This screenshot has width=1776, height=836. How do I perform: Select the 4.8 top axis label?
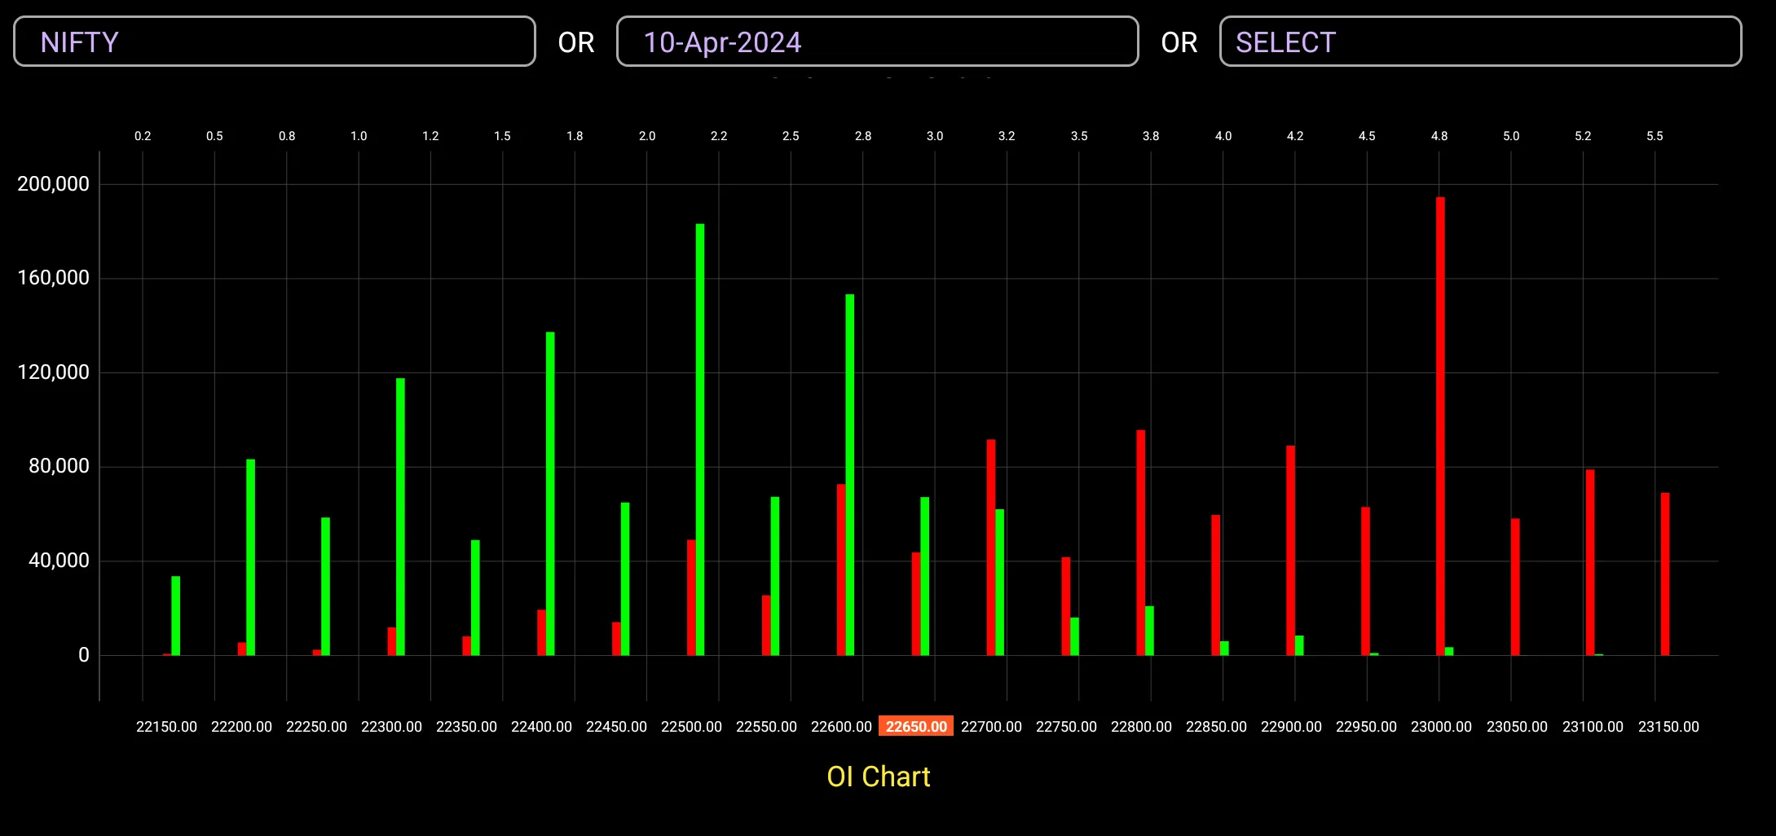click(1439, 136)
